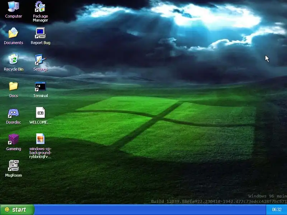
Task: Click the start button
Action: (x=17, y=210)
